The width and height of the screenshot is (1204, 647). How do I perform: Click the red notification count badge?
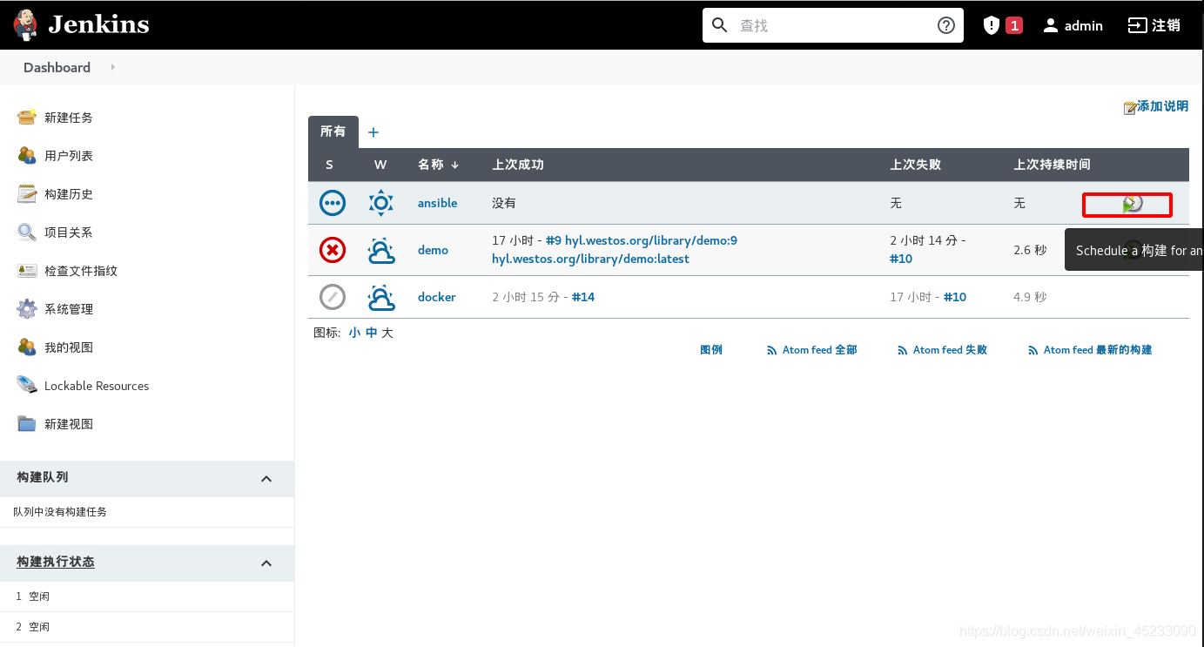click(x=1014, y=25)
